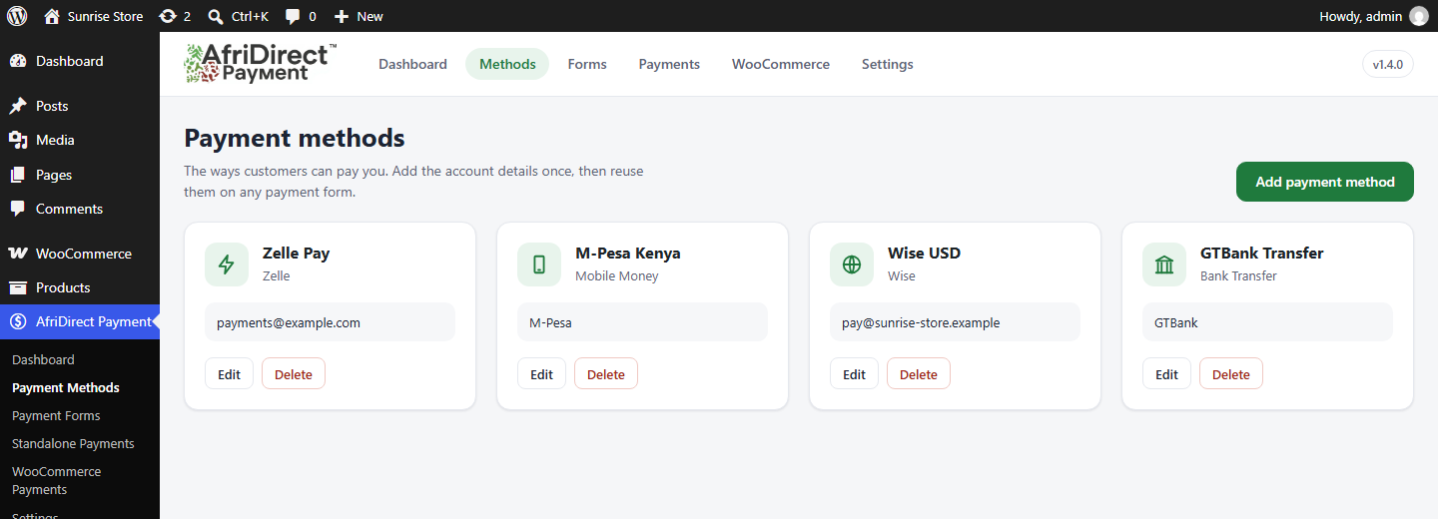Click the Sunrise Store site name
The image size is (1438, 519).
(105, 16)
